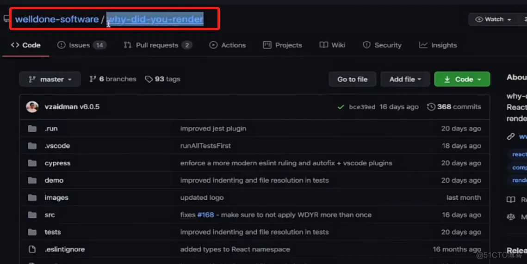Click the Pull requests merge icon
The width and height of the screenshot is (527, 264).
127,45
